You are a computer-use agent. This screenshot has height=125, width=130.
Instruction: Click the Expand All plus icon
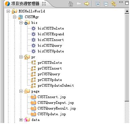(x=98, y=4)
